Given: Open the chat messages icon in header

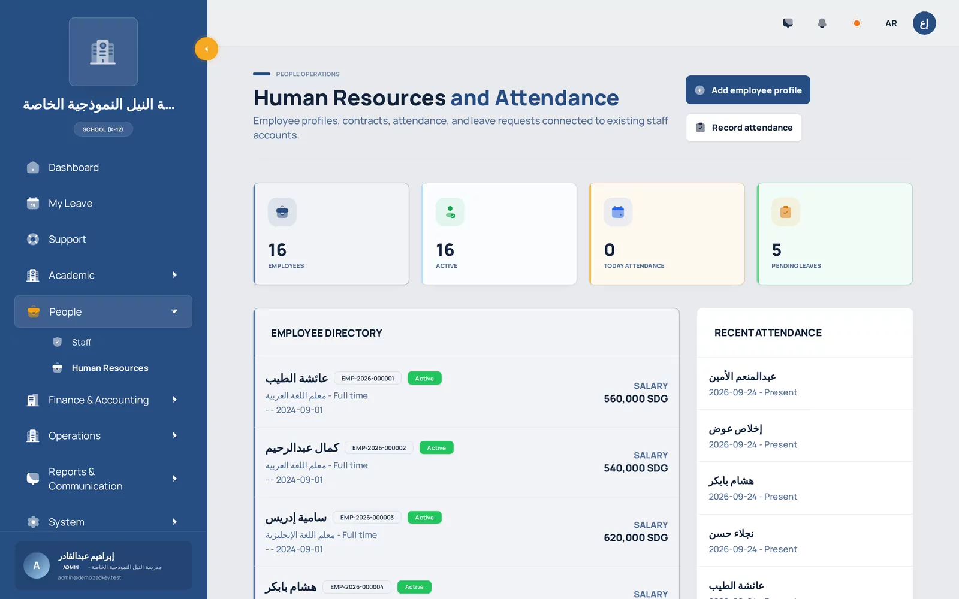Looking at the screenshot, I should (788, 23).
